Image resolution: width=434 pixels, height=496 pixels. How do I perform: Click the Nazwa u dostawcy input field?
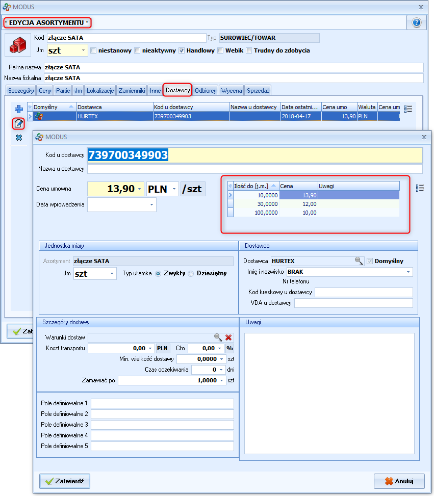point(255,169)
